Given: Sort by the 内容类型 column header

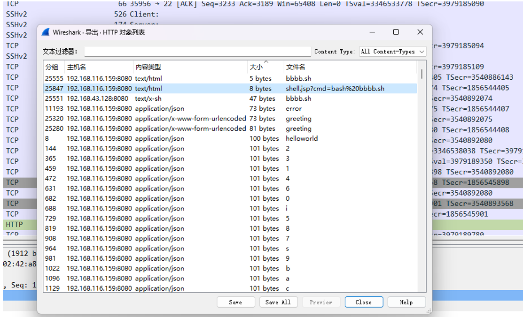Looking at the screenshot, I should (190, 67).
